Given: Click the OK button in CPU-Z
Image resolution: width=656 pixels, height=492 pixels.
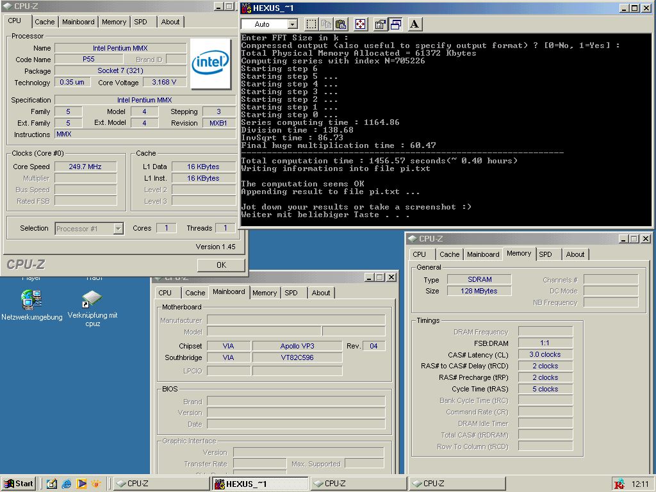Looking at the screenshot, I should 221,265.
